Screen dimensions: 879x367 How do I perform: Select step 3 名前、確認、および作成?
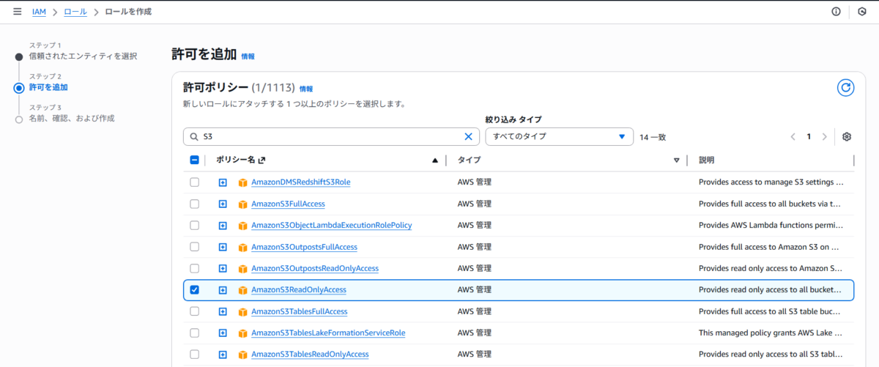coord(72,119)
